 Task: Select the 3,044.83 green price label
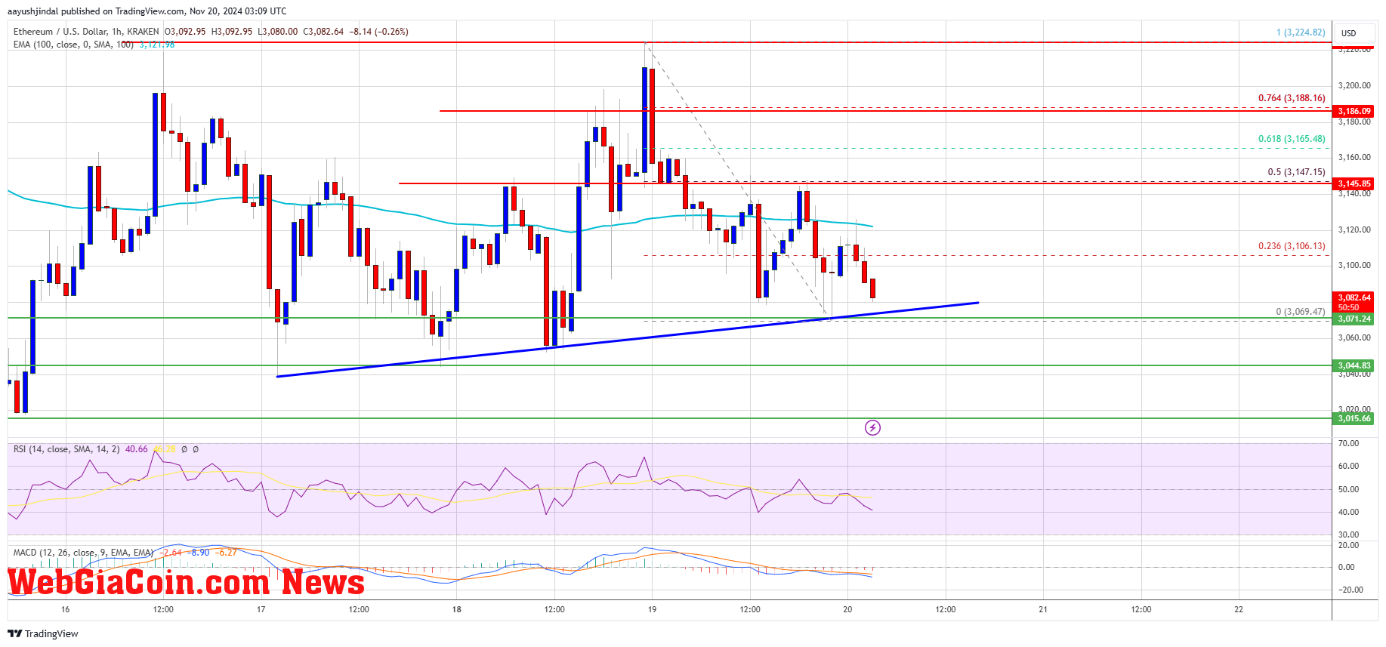click(1354, 365)
